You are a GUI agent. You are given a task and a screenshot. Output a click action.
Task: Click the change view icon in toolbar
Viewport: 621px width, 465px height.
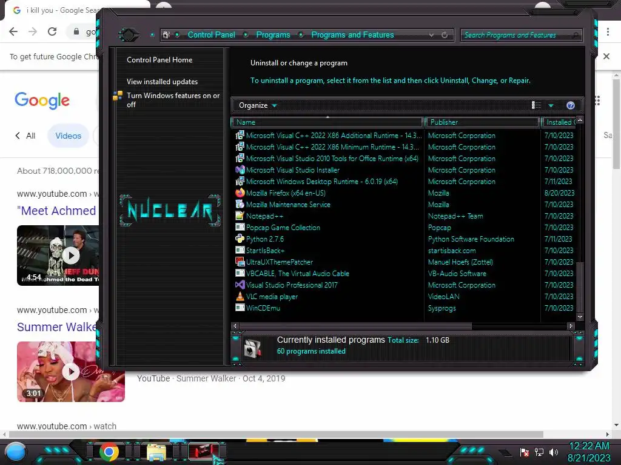point(536,105)
